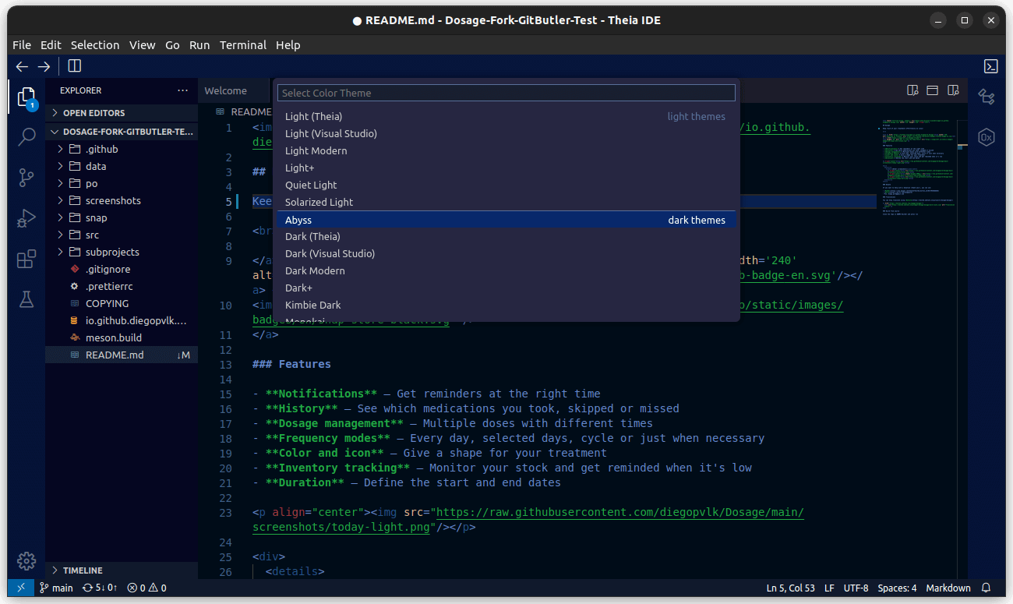Click the Markdown language mode in status bar
1013x604 pixels.
[x=948, y=588]
